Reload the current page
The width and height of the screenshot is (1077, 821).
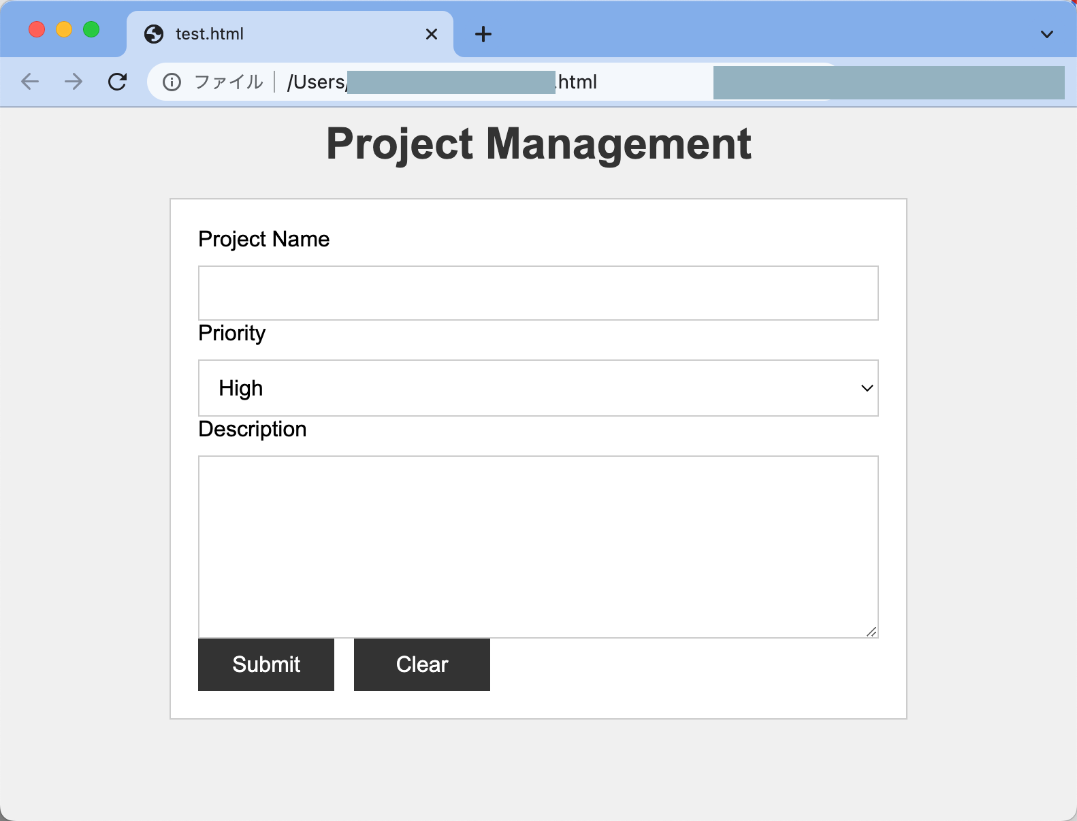(118, 82)
